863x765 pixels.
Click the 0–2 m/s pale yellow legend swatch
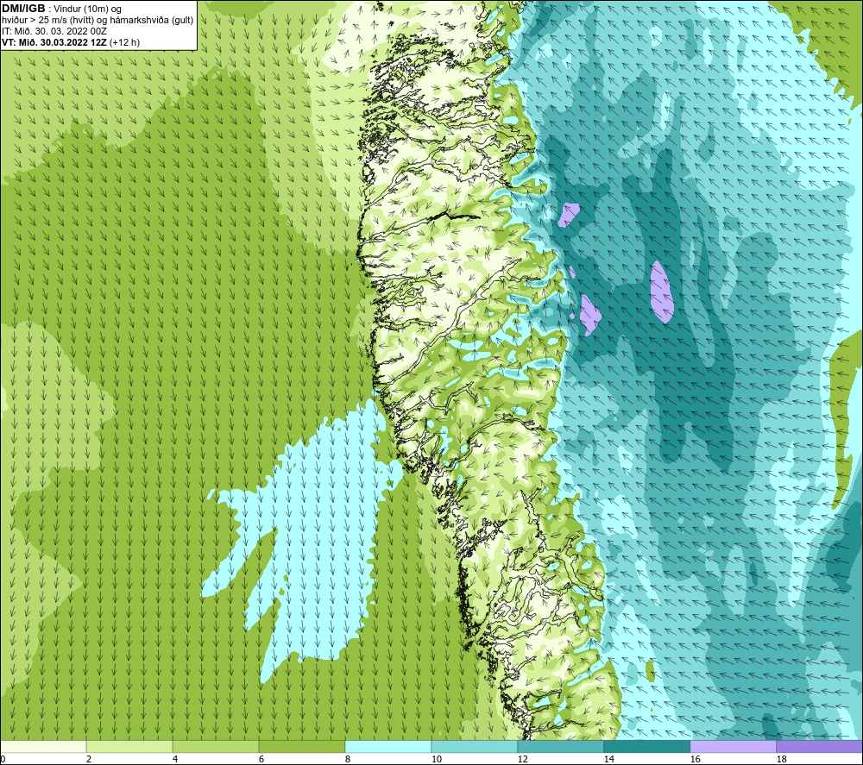point(43,746)
